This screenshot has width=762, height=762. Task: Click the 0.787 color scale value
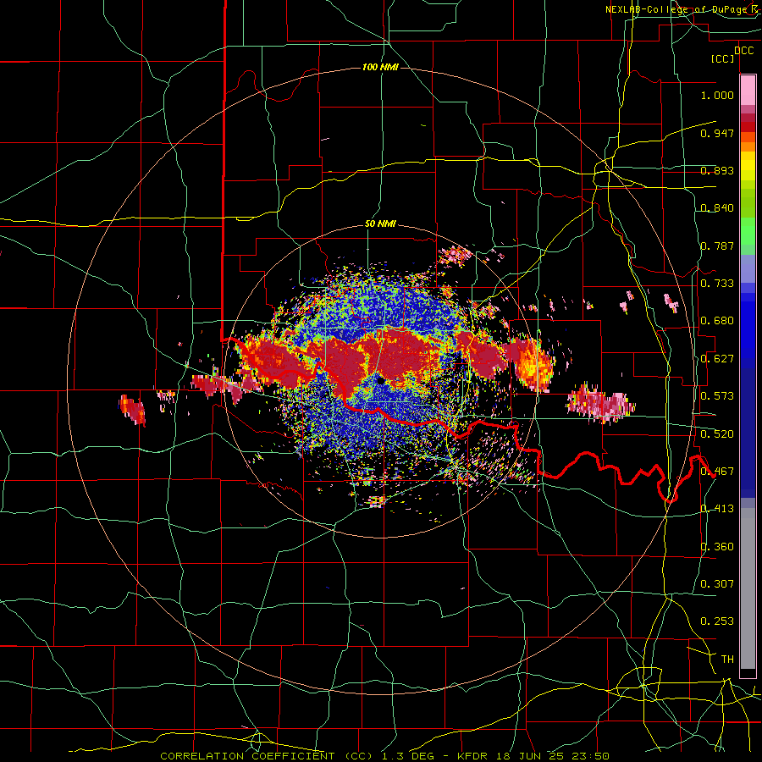click(x=717, y=246)
